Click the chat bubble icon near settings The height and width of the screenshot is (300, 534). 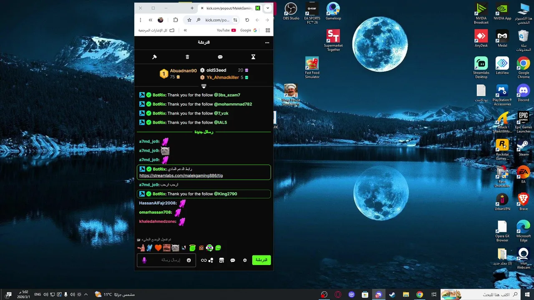tap(233, 260)
